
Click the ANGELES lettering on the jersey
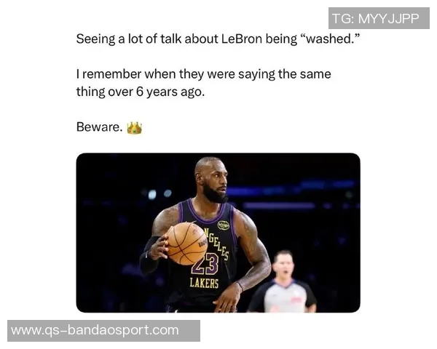coord(216,244)
